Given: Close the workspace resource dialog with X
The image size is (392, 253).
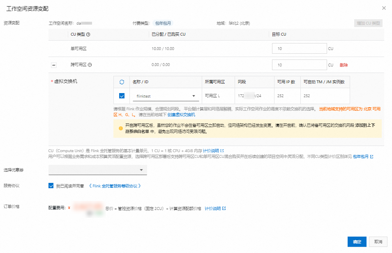Looking at the screenshot, I should [384, 8].
